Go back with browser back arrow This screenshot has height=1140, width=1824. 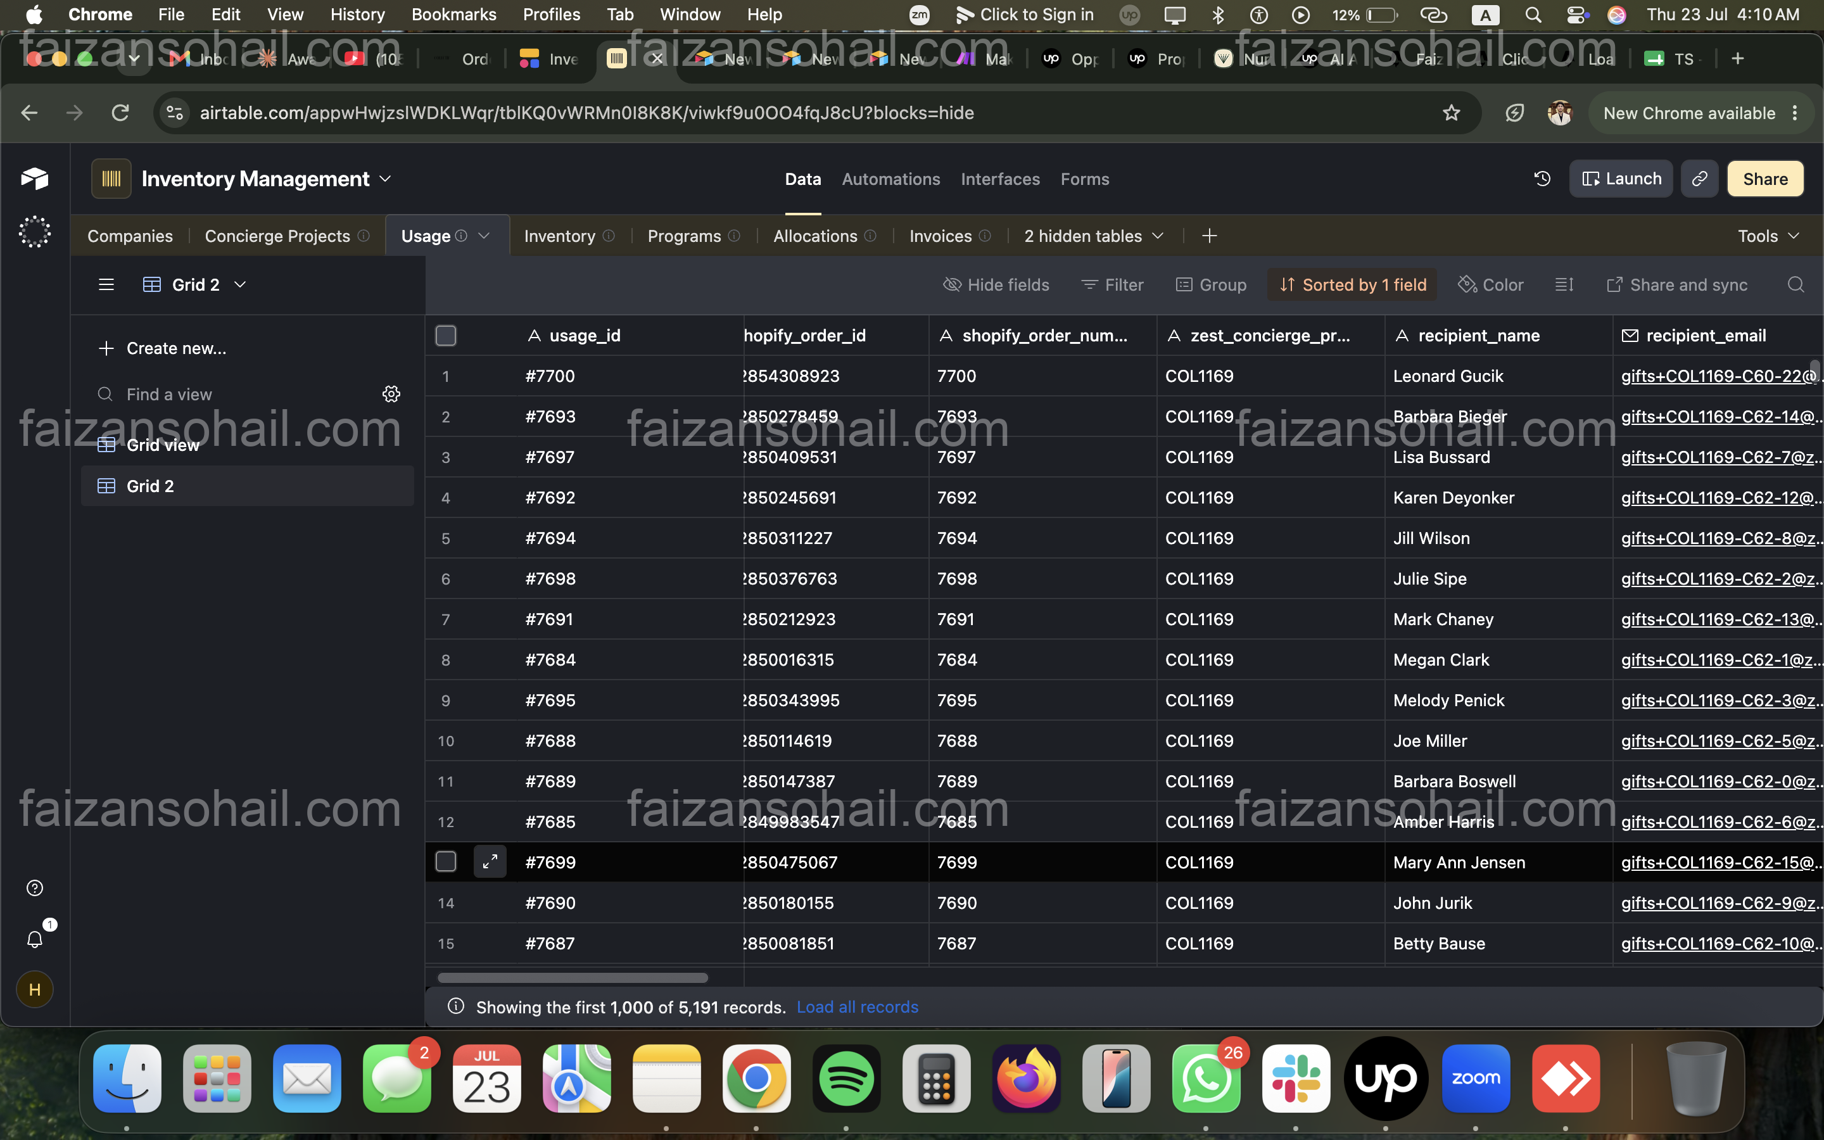29,113
